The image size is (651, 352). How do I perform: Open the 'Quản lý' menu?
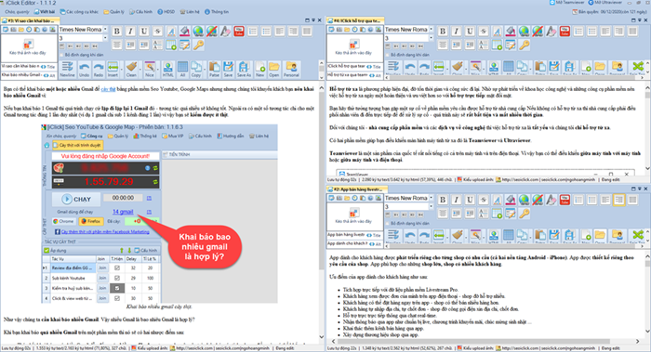coord(113,11)
